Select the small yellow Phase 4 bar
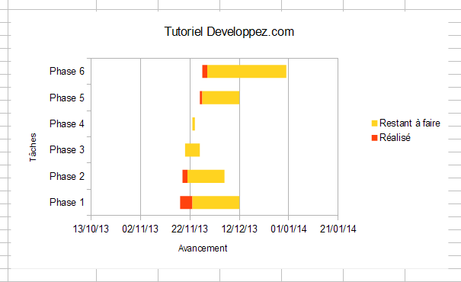 pyautogui.click(x=194, y=123)
